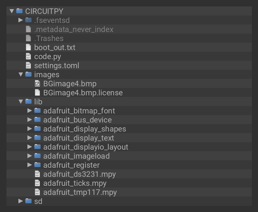This screenshot has height=212, width=258.
Task: Collapse the lib folder arrow
Action: click(x=21, y=102)
